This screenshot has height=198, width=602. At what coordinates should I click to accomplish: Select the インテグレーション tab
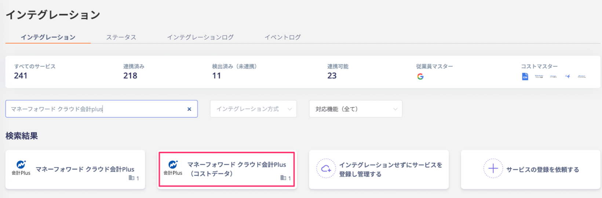tap(48, 37)
